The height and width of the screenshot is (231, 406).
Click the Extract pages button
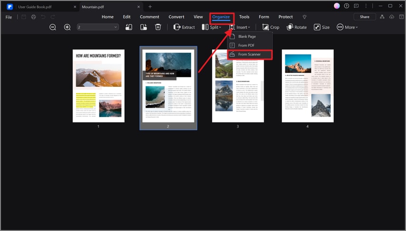coord(184,27)
